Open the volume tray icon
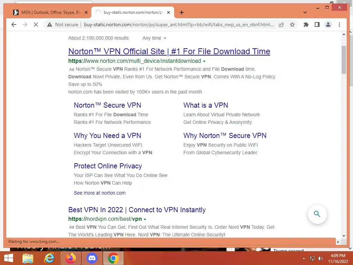The width and height of the screenshot is (353, 265). 321,258
